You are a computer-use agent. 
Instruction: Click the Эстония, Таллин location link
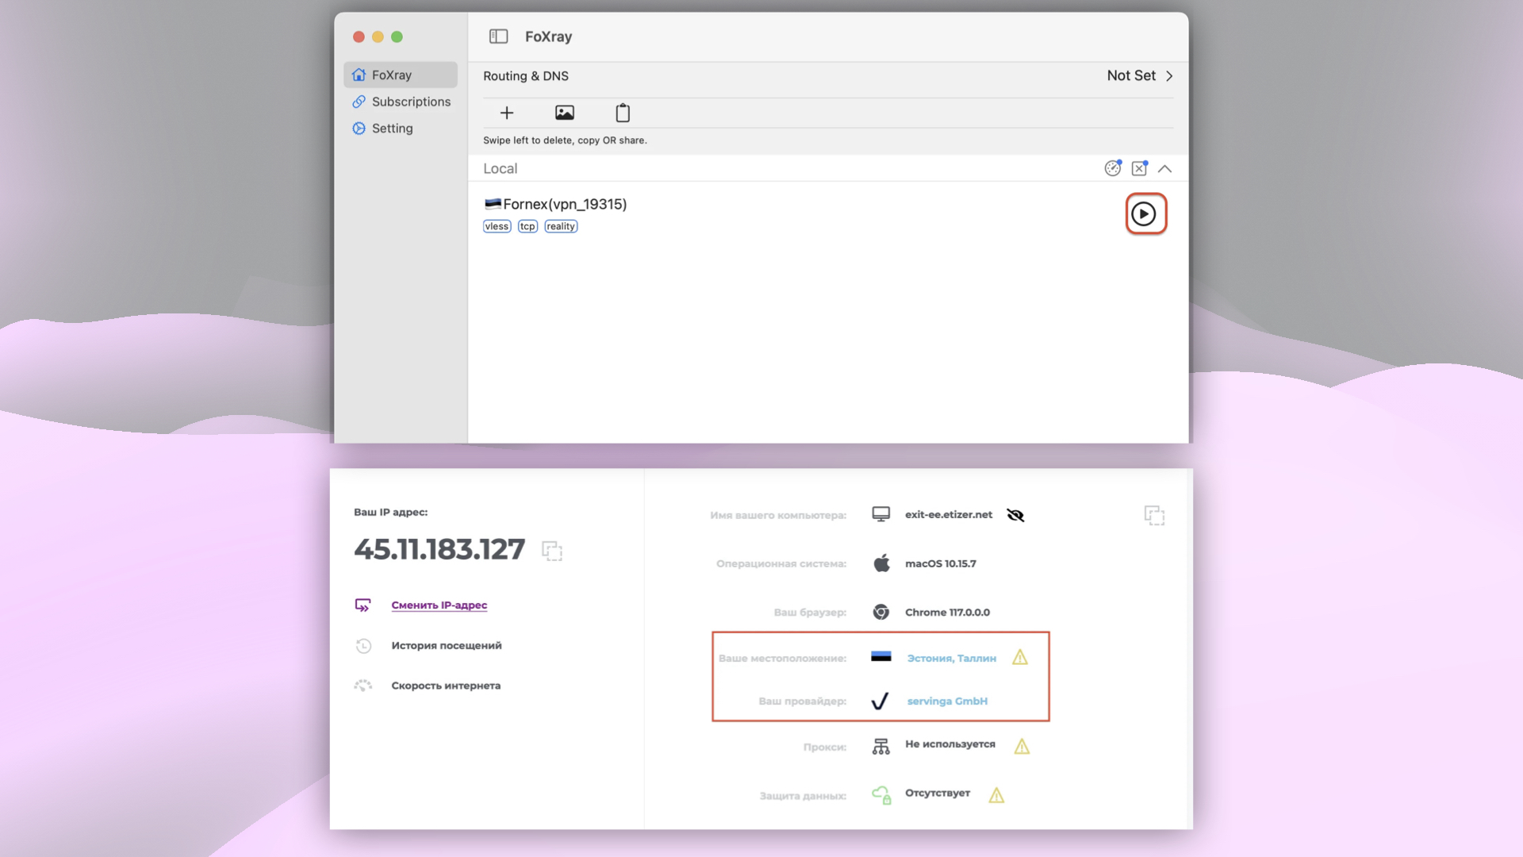(x=951, y=658)
